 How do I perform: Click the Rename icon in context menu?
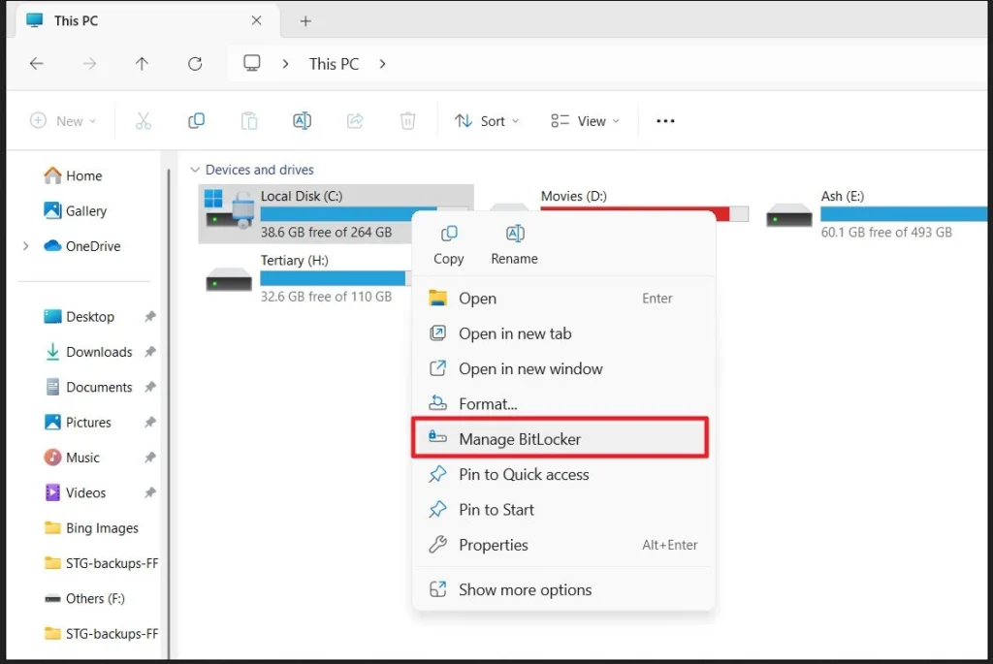click(x=515, y=235)
